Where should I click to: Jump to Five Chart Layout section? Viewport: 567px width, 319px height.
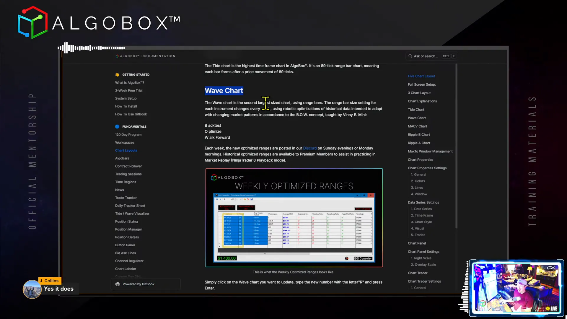tap(421, 76)
